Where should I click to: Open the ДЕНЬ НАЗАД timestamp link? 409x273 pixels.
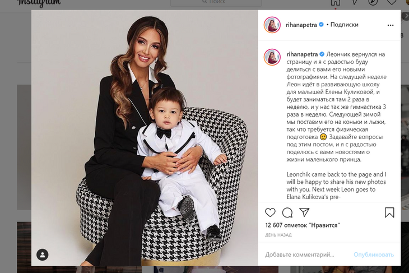[278, 235]
